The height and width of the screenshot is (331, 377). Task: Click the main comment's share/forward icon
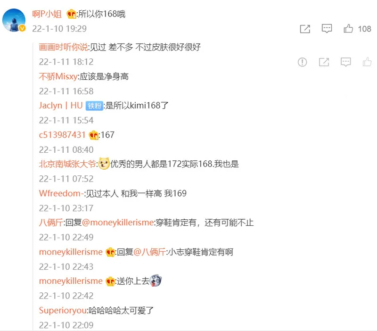coord(305,29)
